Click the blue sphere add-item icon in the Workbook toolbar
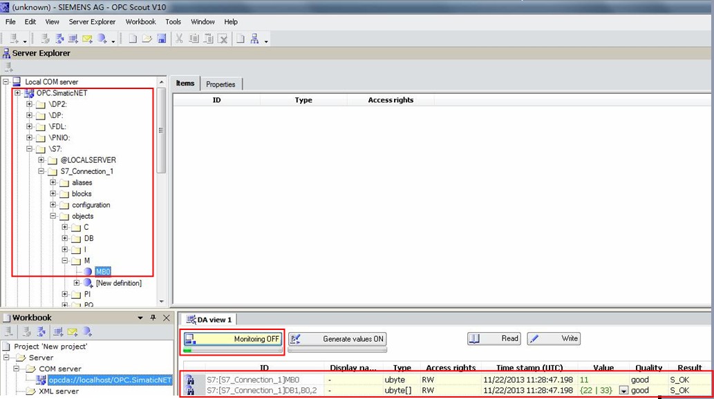The width and height of the screenshot is (714, 399). [x=87, y=331]
